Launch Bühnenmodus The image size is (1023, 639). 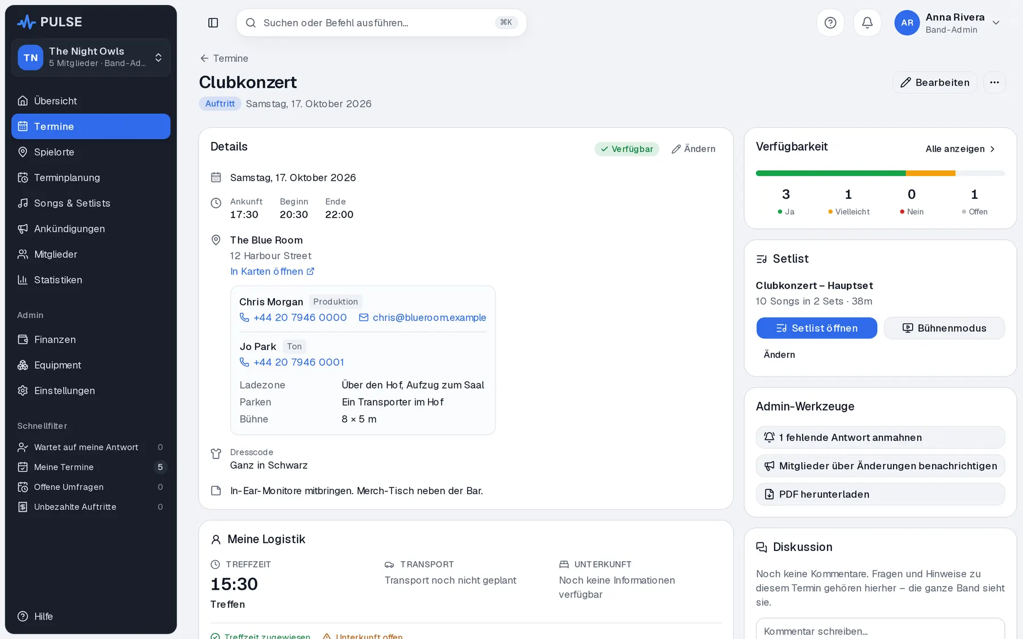point(944,328)
